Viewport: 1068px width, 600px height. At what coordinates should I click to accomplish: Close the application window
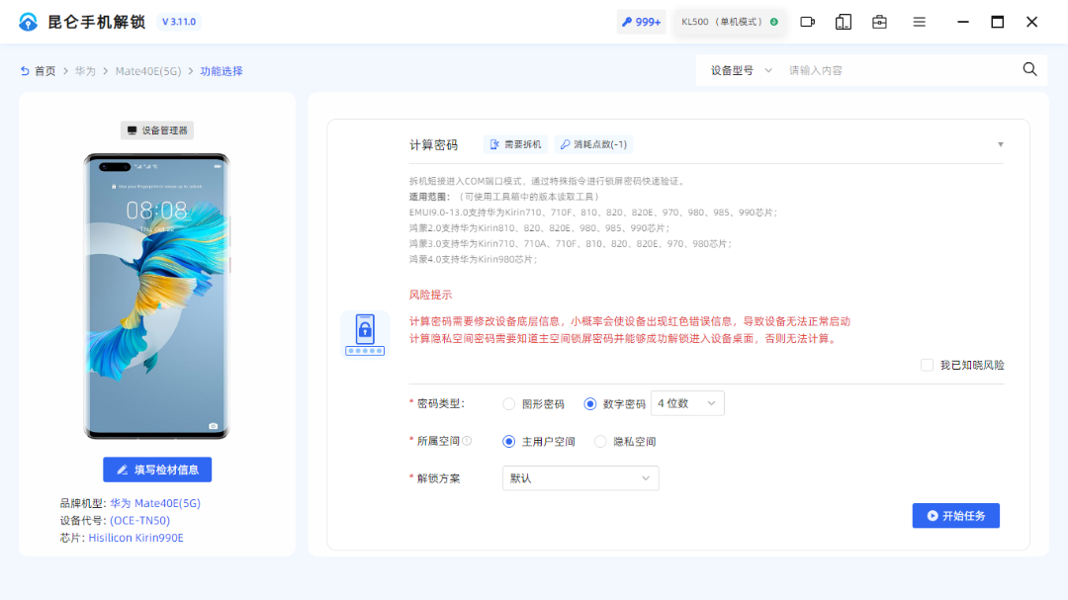click(1031, 22)
